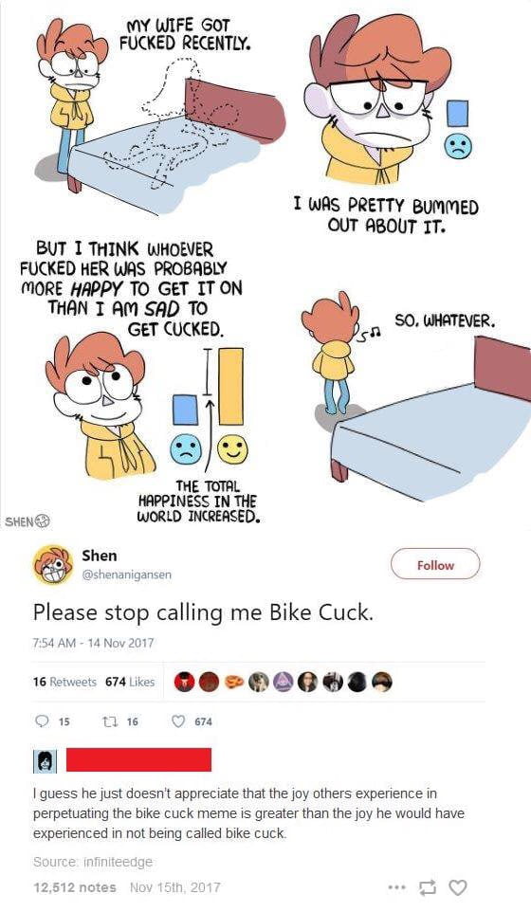531x912 pixels.
Task: Click the Follow button beside Shen
Action: tap(435, 564)
